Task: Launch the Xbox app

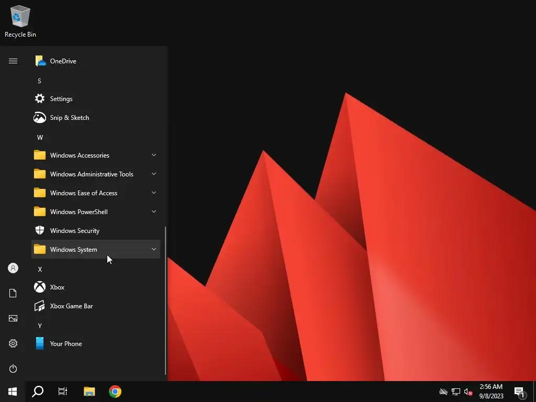Action: 96,287
